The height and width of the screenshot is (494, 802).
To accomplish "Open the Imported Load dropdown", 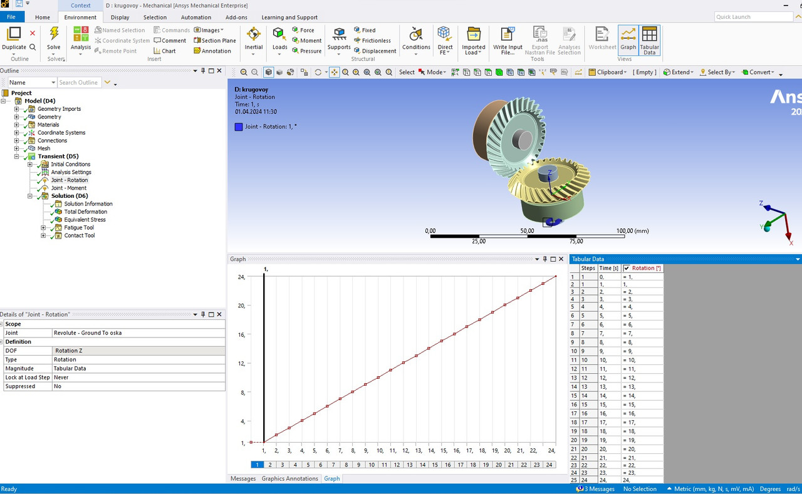I will [473, 41].
